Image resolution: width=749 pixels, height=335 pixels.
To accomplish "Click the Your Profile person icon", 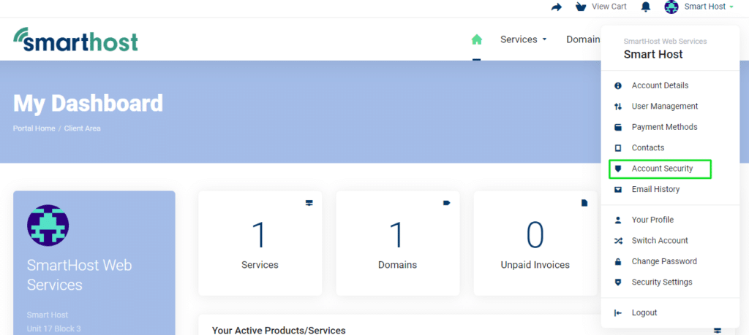I will 618,220.
